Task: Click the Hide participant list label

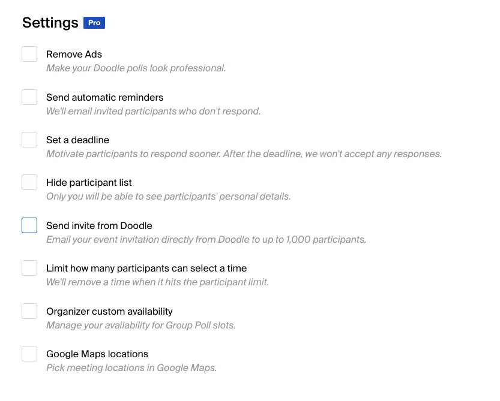Action: [x=89, y=182]
